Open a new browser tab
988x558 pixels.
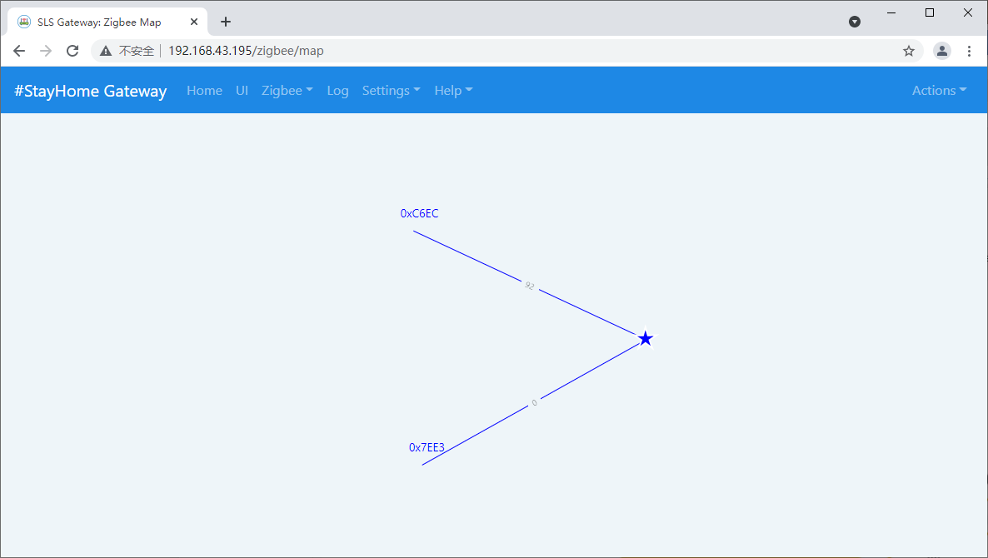[225, 22]
